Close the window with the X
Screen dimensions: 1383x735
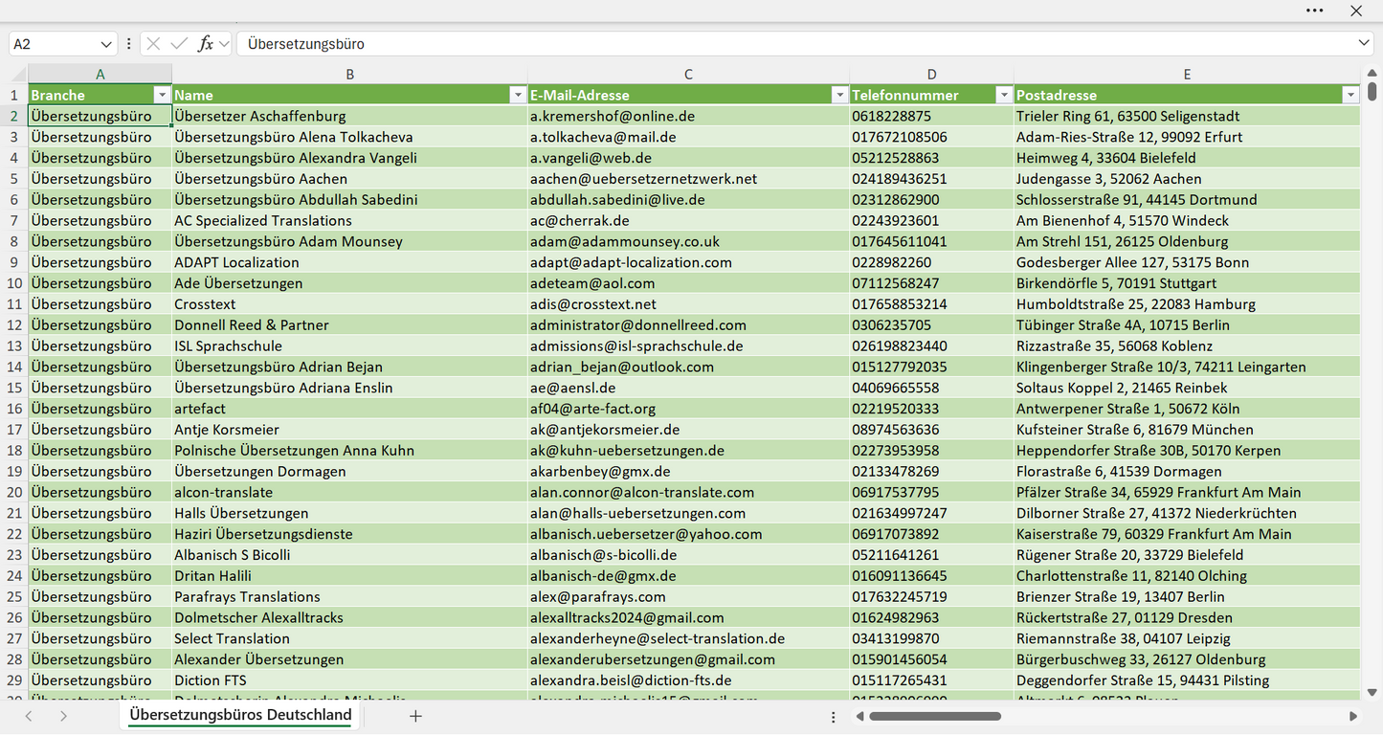tap(1356, 11)
